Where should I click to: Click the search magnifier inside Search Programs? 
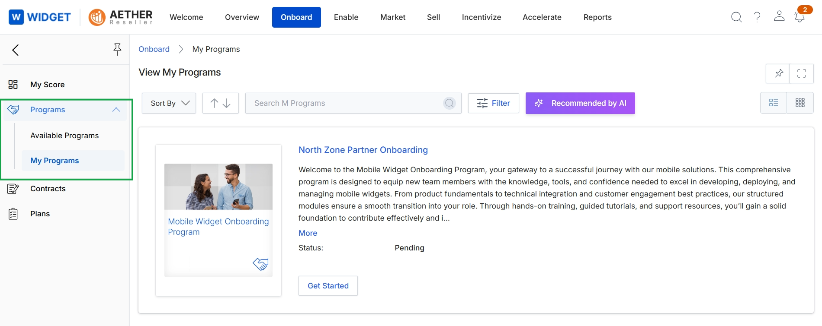pyautogui.click(x=450, y=103)
